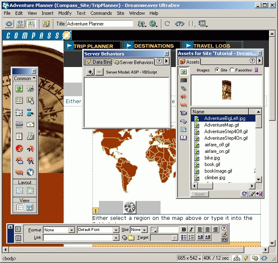This screenshot has width=278, height=263.
Task: Toggle Bold formatting button
Action: [184, 229]
